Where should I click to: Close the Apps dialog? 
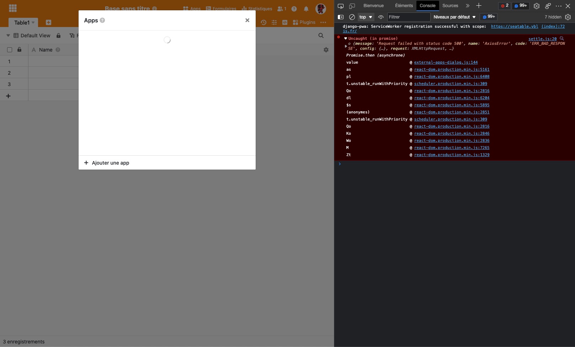point(247,20)
